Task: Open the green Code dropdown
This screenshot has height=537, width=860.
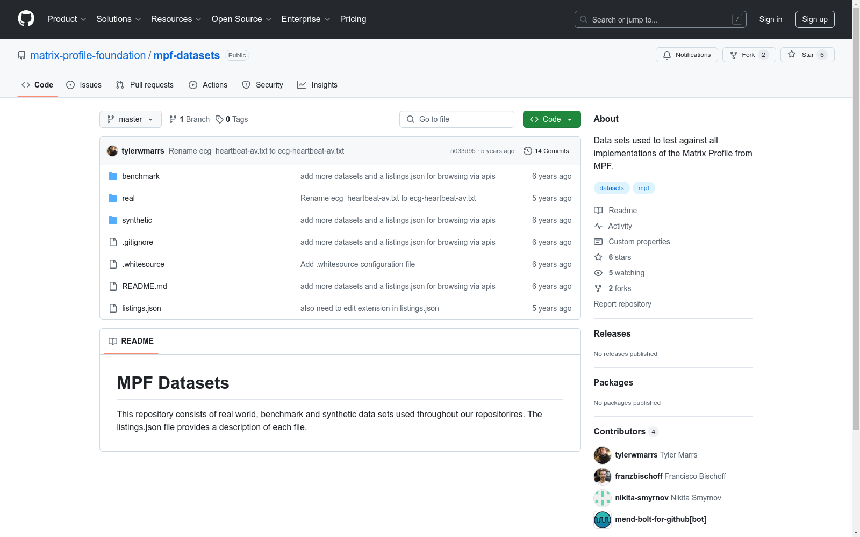Action: 551,119
